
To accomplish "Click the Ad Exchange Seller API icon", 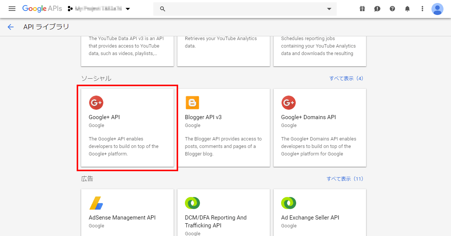I will 288,203.
